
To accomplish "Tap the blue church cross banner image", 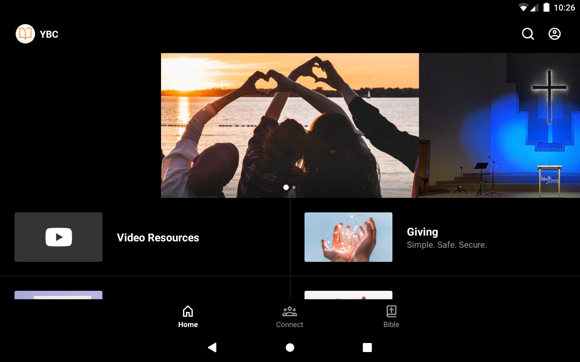I will (x=499, y=125).
